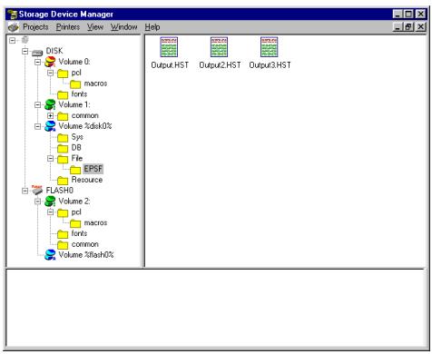Click the Output3.HST file name
Screen dimensions: 432x354
pos(270,65)
